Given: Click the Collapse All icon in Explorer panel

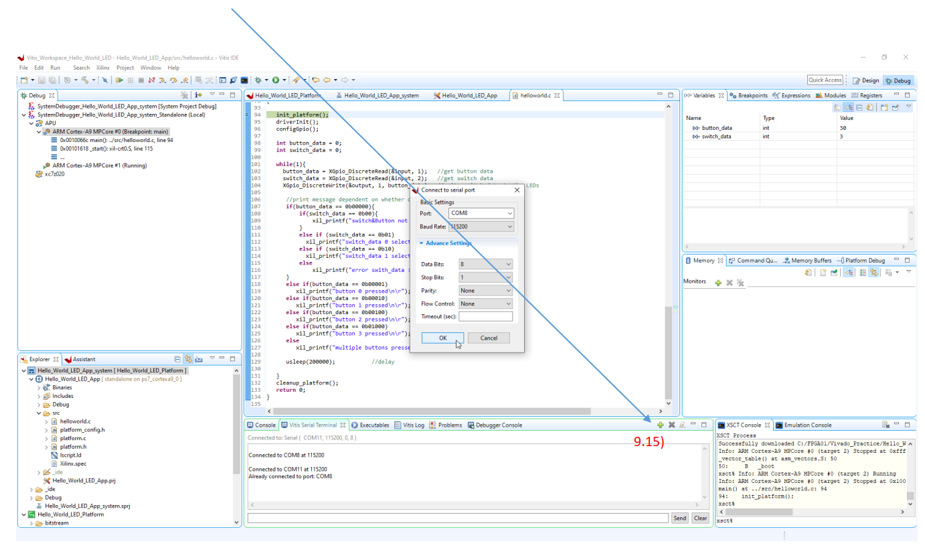Looking at the screenshot, I should tap(177, 359).
